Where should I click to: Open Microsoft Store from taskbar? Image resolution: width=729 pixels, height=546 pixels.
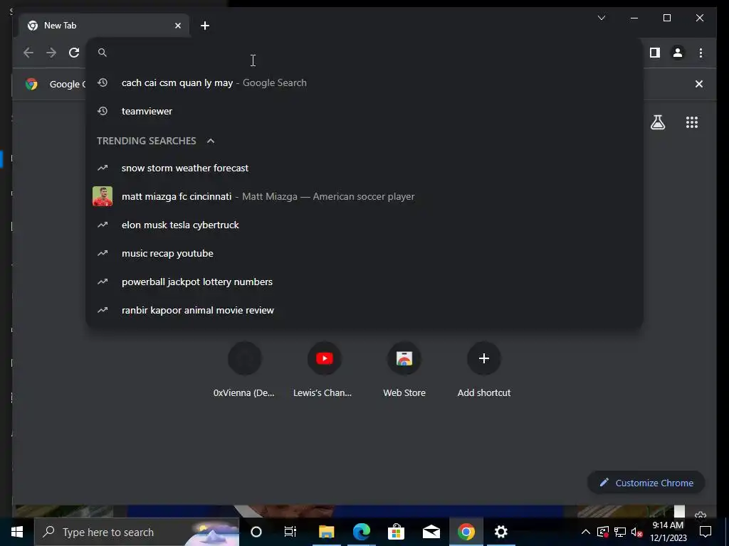coord(396,532)
